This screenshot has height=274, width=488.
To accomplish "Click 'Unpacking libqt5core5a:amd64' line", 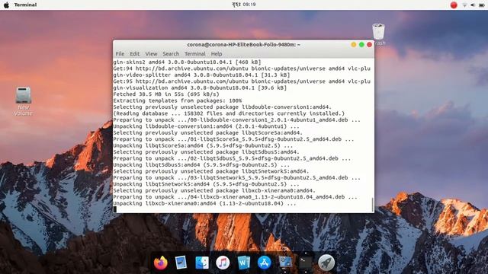I will click(x=203, y=145).
